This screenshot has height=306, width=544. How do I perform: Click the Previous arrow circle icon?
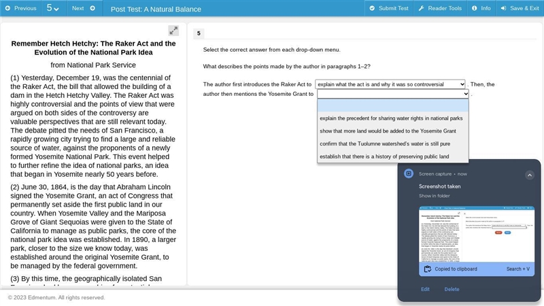pos(7,8)
